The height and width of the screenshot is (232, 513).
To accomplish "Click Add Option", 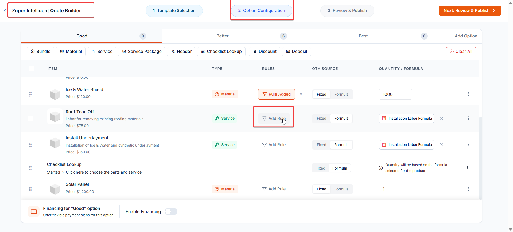I will (463, 36).
